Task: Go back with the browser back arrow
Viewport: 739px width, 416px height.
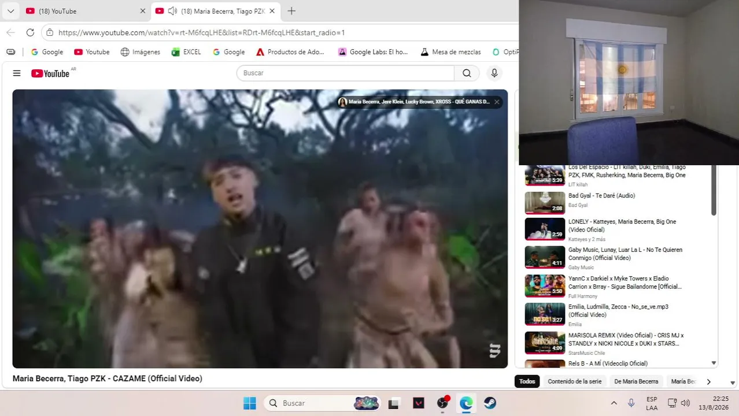Action: 10,33
